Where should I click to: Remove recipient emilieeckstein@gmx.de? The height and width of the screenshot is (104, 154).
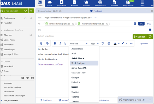(73, 24)
